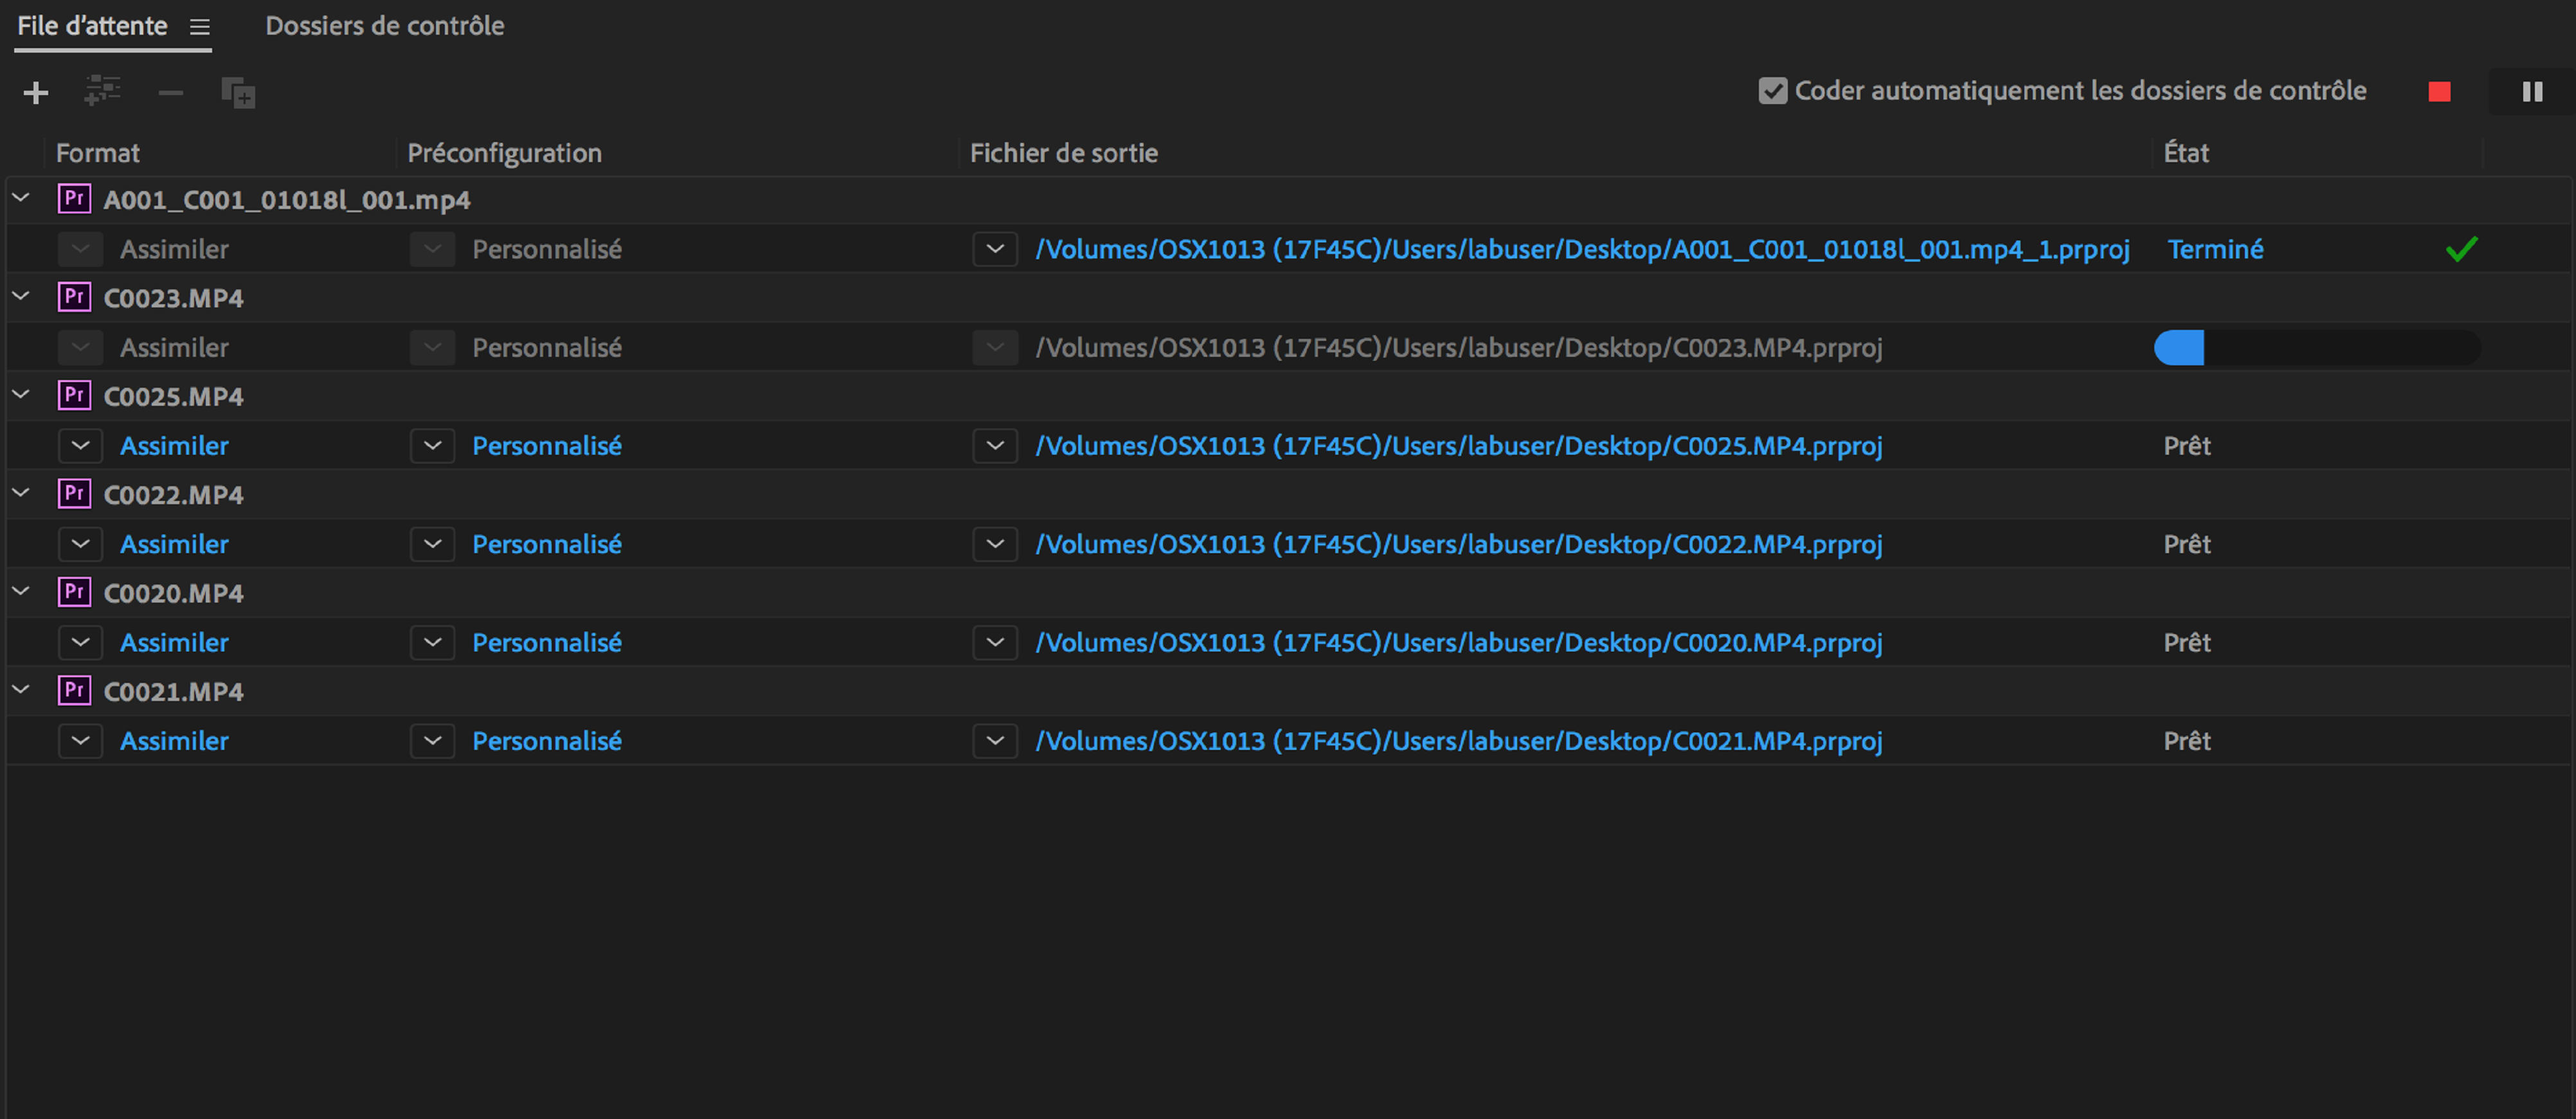Viewport: 2576px width, 1119px height.
Task: Collapse the C0023.MP4 queue item
Action: 21,296
